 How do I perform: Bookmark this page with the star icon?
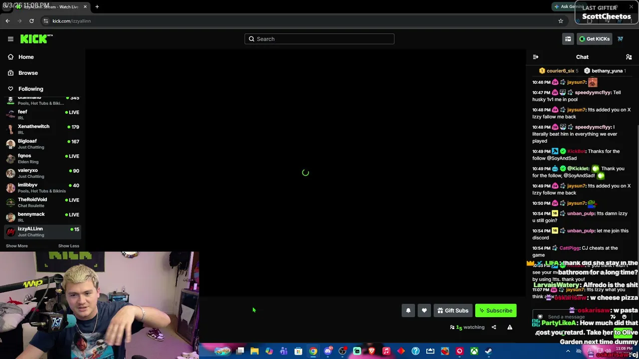(561, 21)
